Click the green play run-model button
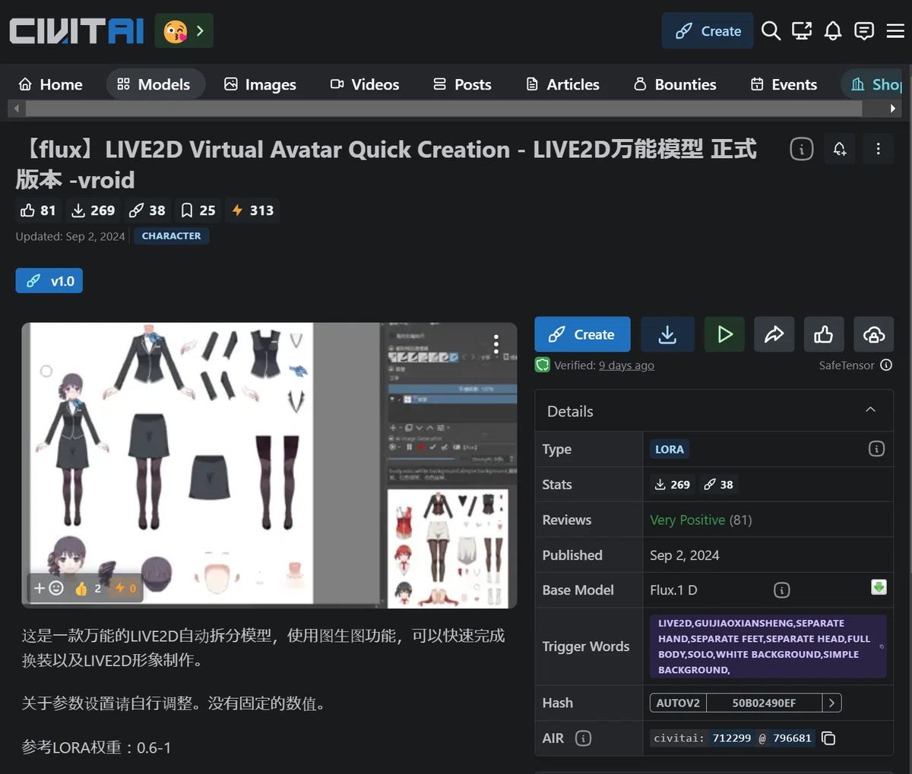The image size is (912, 774). click(724, 334)
